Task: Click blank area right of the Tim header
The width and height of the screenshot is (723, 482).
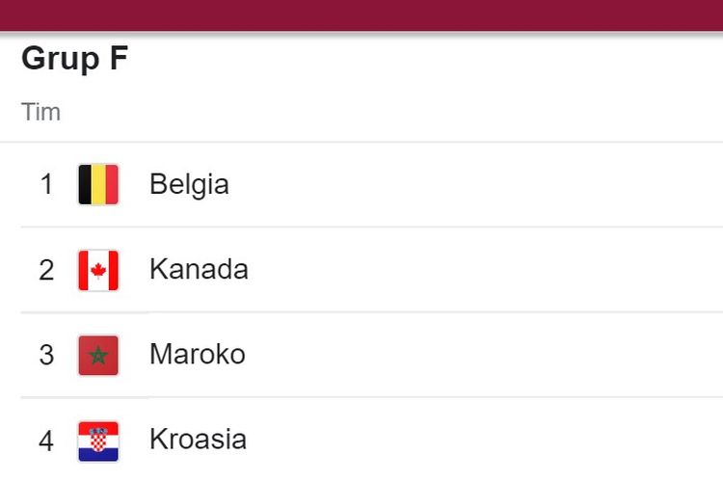Action: coord(392,112)
